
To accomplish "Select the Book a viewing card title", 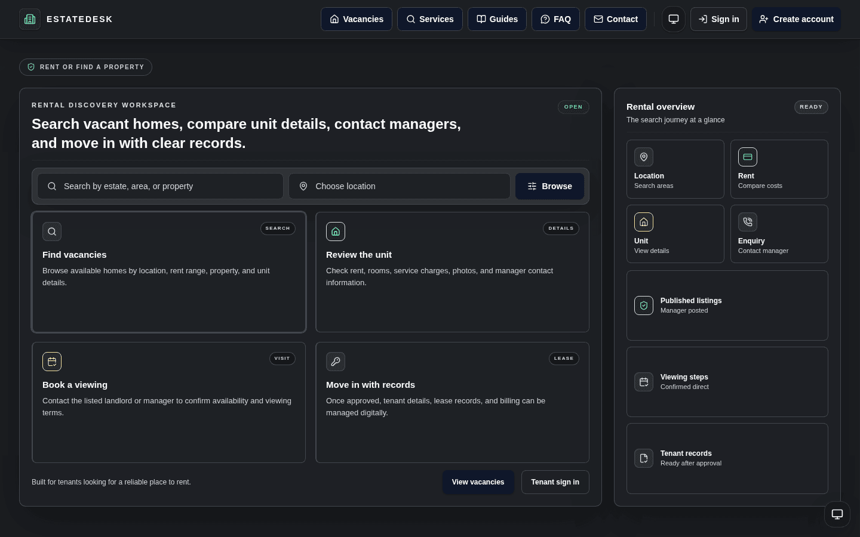I will [x=75, y=385].
